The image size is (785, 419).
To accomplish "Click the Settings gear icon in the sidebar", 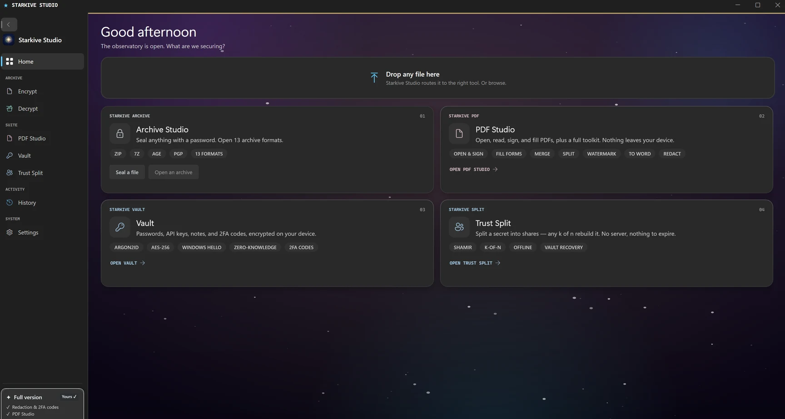I will (10, 232).
